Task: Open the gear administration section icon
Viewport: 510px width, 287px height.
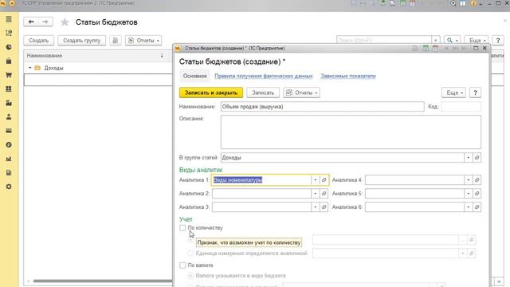Action: coord(9,187)
